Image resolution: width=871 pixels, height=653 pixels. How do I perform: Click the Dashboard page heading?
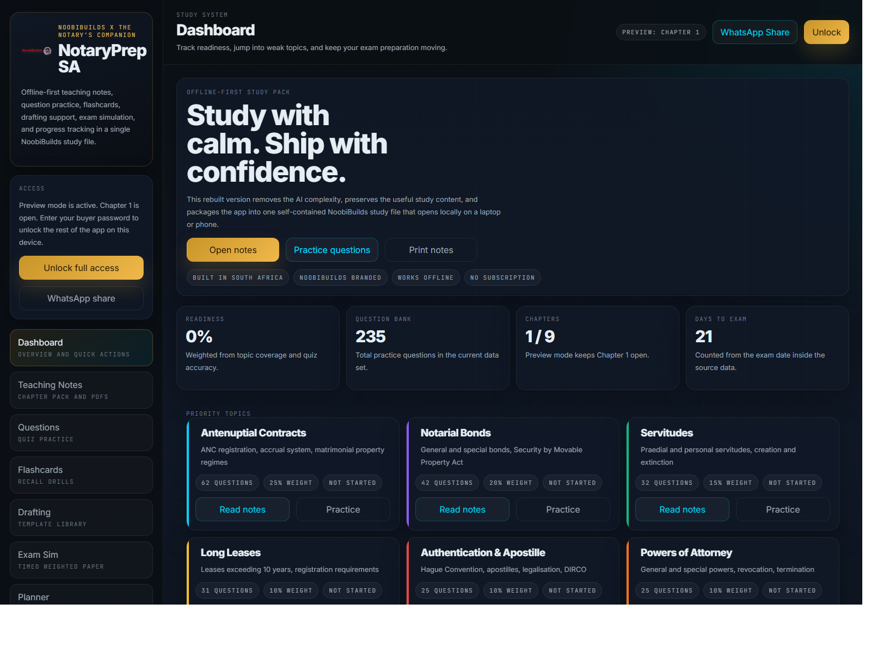[x=216, y=30]
